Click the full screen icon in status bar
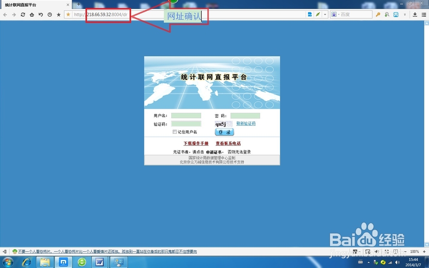 tap(387, 251)
